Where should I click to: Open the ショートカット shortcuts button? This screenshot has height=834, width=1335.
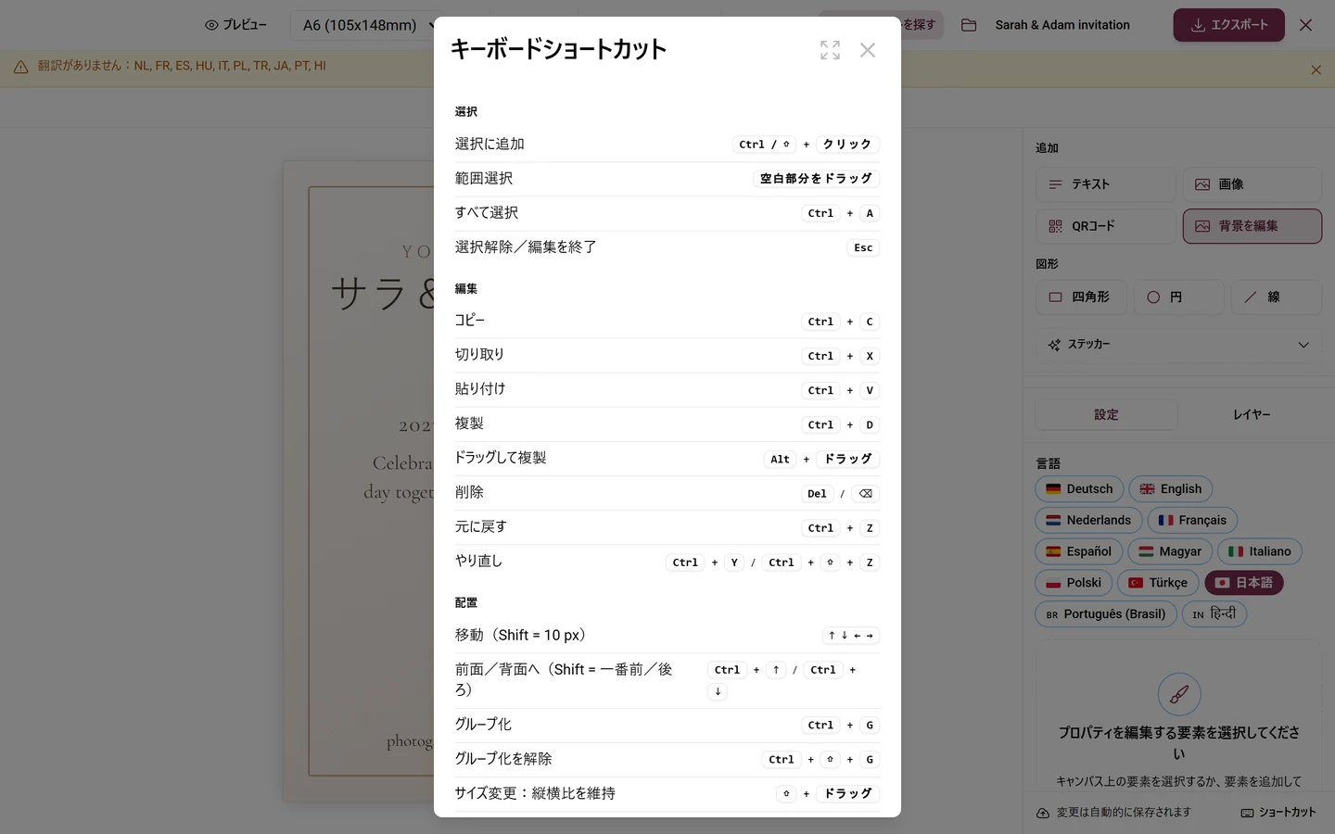(1278, 813)
